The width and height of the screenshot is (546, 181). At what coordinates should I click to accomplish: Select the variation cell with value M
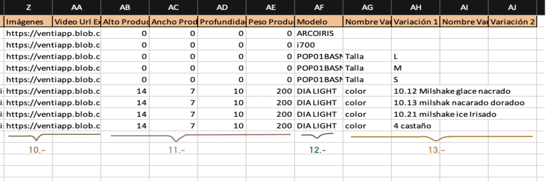[416, 68]
